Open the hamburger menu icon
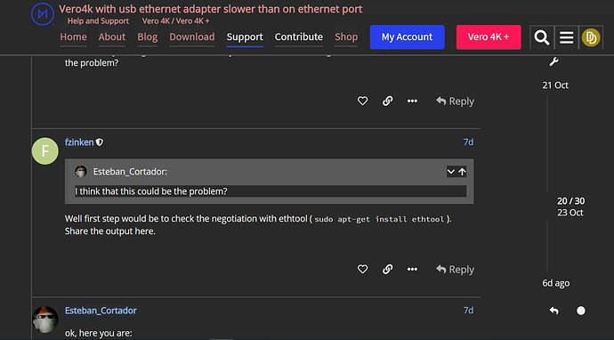 pyautogui.click(x=566, y=37)
